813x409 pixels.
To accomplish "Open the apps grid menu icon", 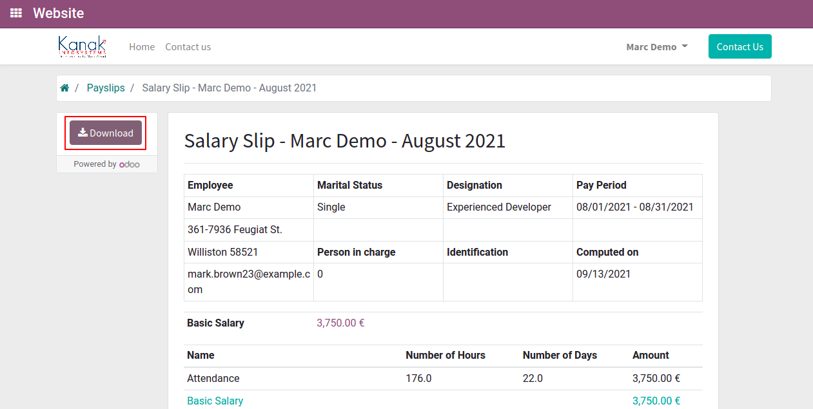I will click(16, 13).
